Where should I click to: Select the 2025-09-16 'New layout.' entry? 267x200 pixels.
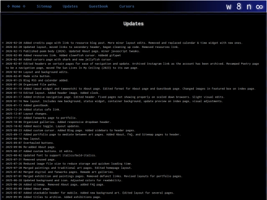(x=23, y=139)
